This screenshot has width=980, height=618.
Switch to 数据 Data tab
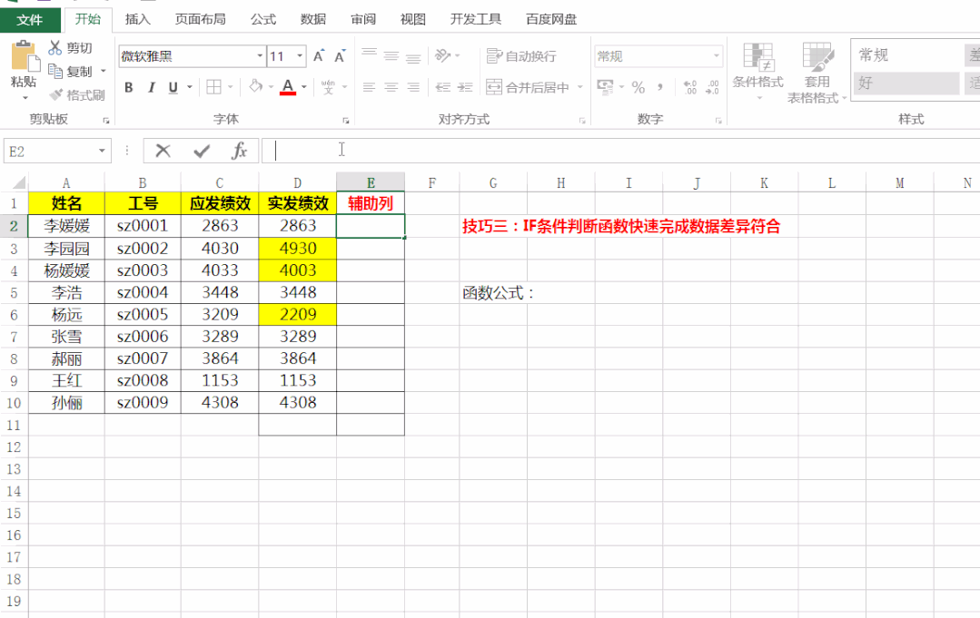point(313,19)
